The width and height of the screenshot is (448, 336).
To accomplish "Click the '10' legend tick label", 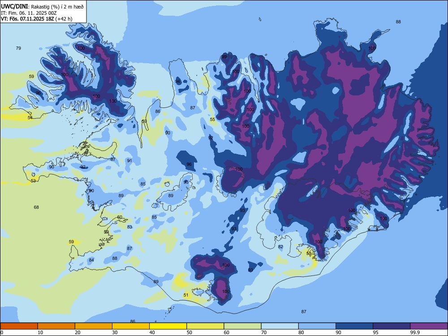I will [x=40, y=332].
